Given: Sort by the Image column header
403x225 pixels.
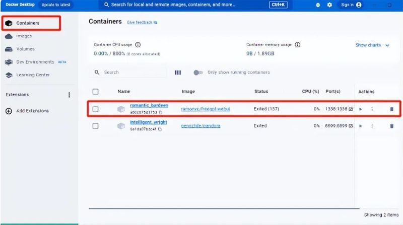Looking at the screenshot, I should 188,92.
